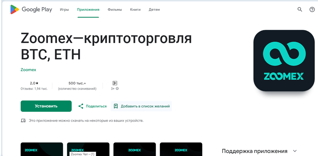
Task: Switch to the Фильмы tab
Action: [115, 9]
